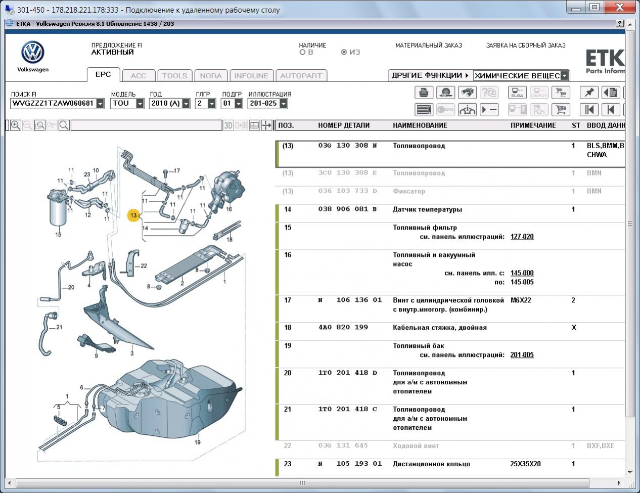
Task: Expand the МОДЕЛЬ TOU dropdown
Action: [140, 104]
